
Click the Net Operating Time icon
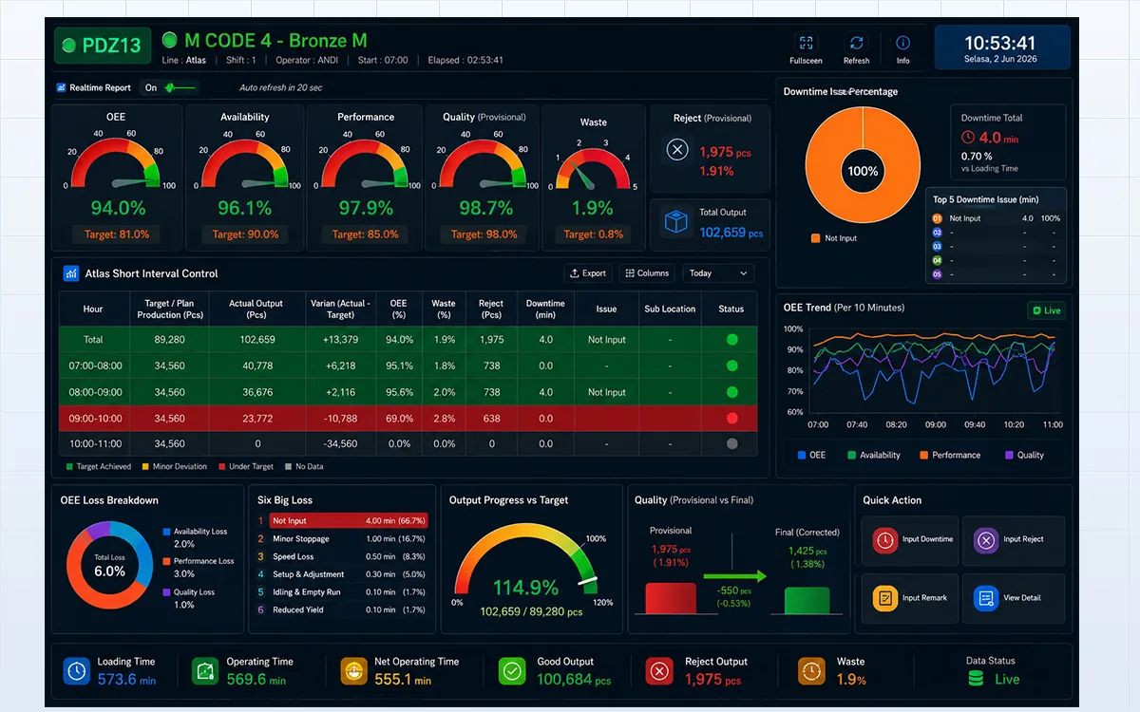tap(354, 671)
